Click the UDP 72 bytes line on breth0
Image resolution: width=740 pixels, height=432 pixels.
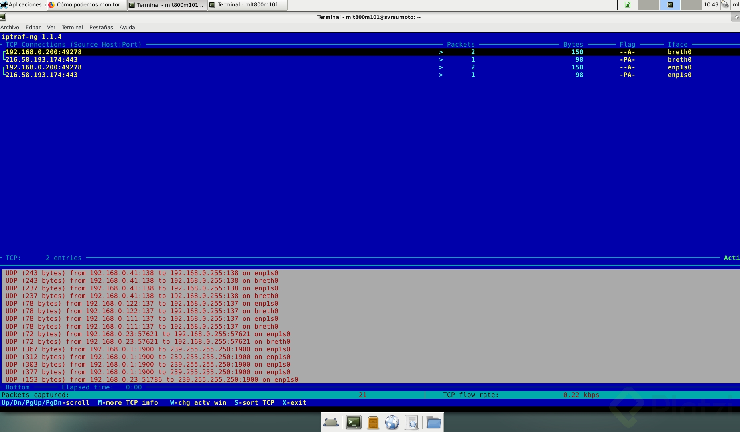tap(148, 341)
